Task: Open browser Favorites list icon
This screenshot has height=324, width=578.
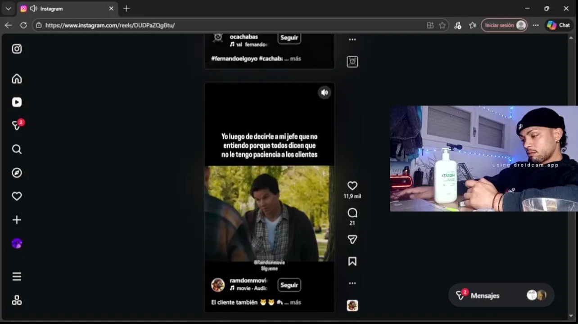Action: (x=472, y=25)
